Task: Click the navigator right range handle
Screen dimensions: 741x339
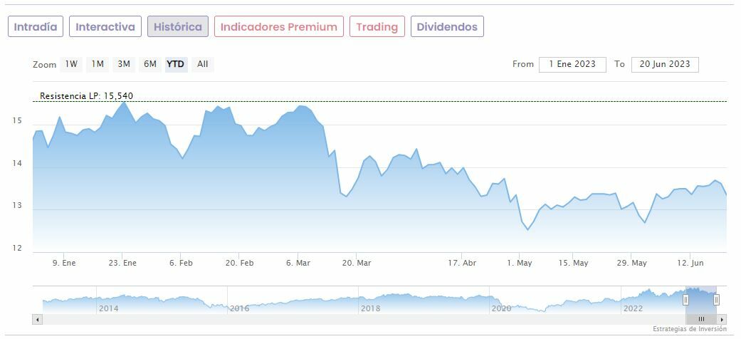Action: pos(716,300)
